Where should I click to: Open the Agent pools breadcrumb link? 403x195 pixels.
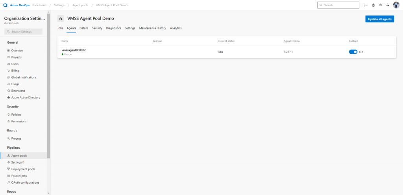(x=80, y=5)
